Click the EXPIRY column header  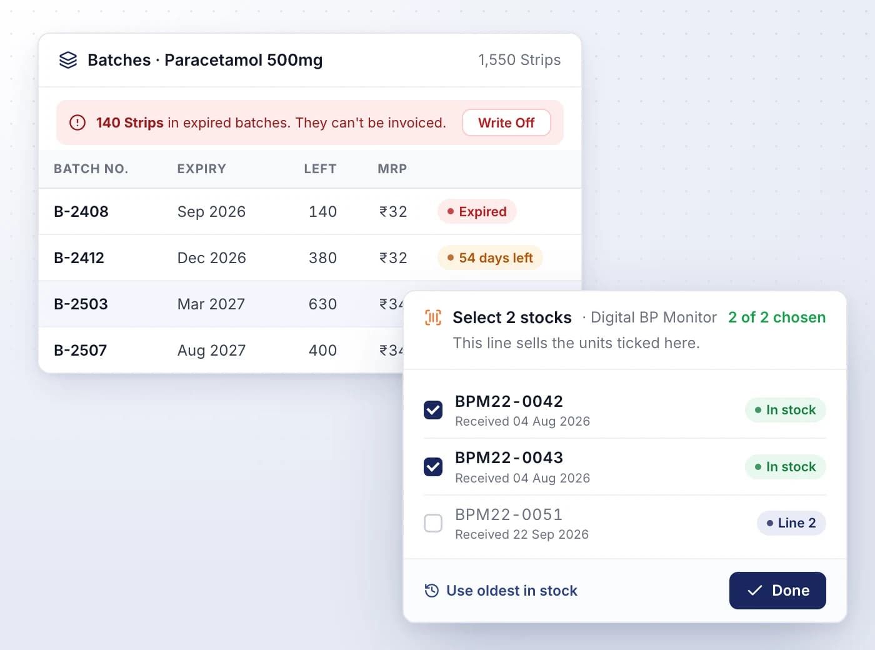click(x=201, y=169)
